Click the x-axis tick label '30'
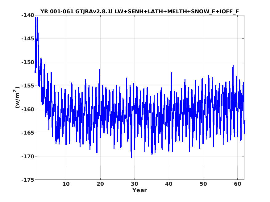 (135, 184)
